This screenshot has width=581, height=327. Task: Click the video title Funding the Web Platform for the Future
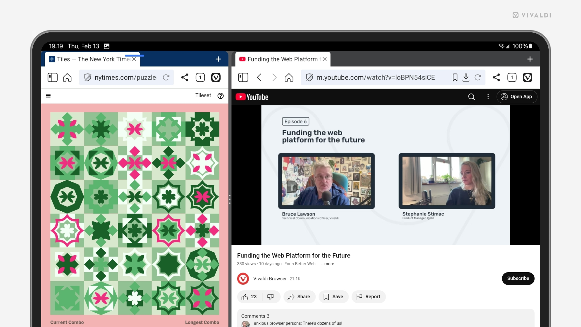(x=294, y=256)
